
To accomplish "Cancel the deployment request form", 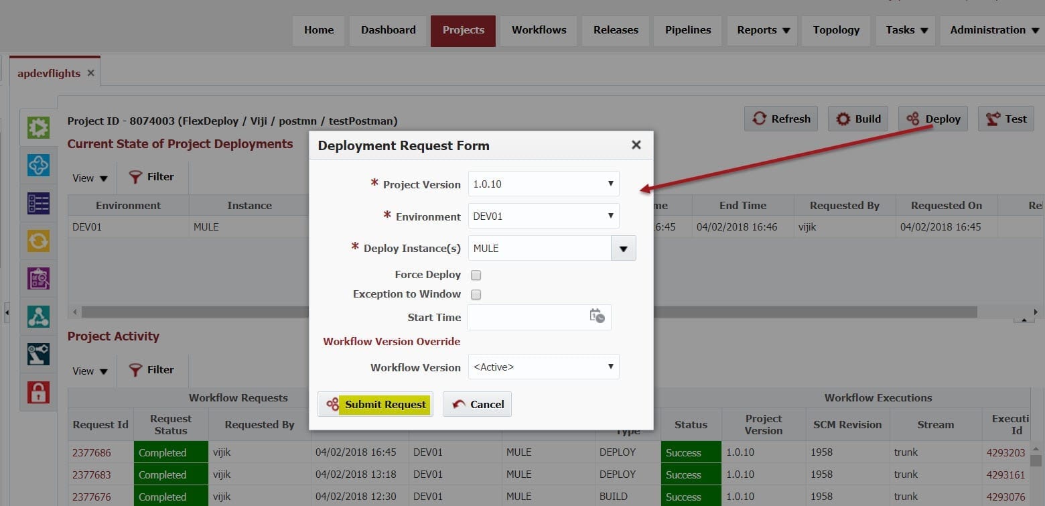I will 477,404.
